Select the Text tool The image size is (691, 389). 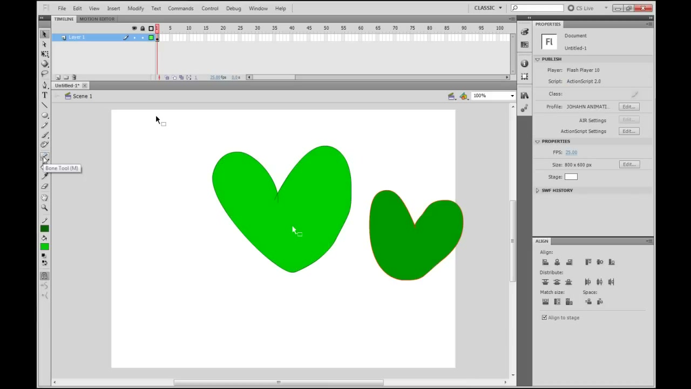(x=45, y=95)
